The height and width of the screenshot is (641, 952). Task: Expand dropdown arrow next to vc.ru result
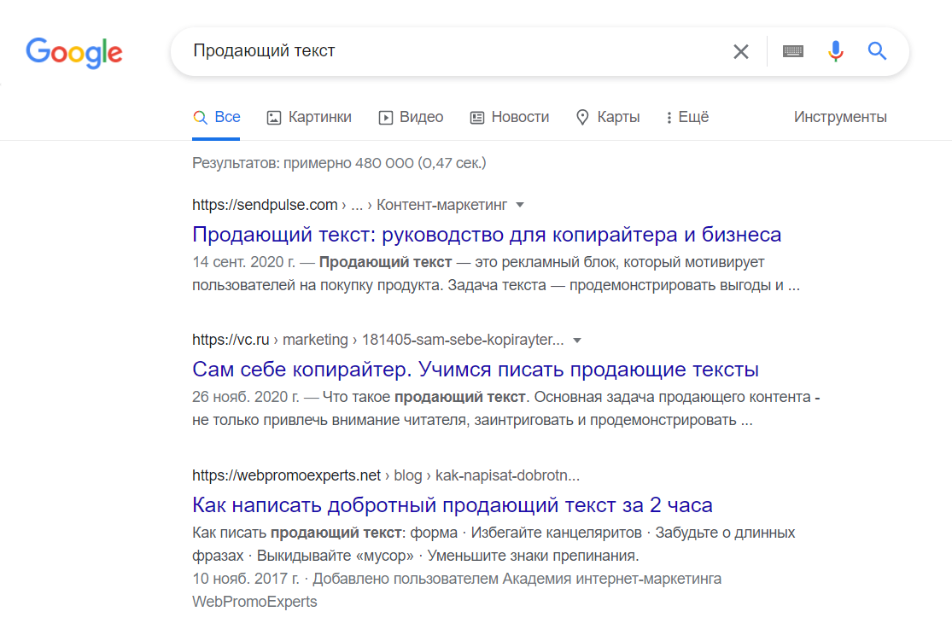point(577,341)
